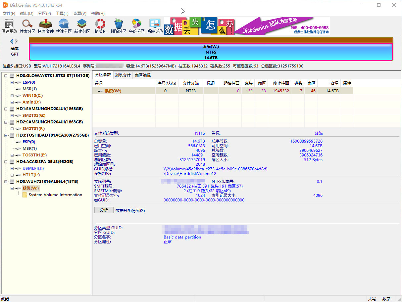Launch the 系统迁移 (System Migration) tool

[x=155, y=26]
